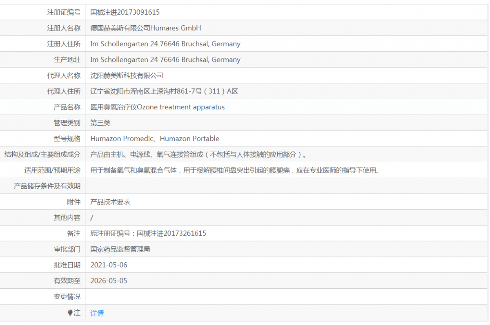This screenshot has width=490, height=325.
Task: Open the 详情 link in the 注 row
Action: coord(97,313)
